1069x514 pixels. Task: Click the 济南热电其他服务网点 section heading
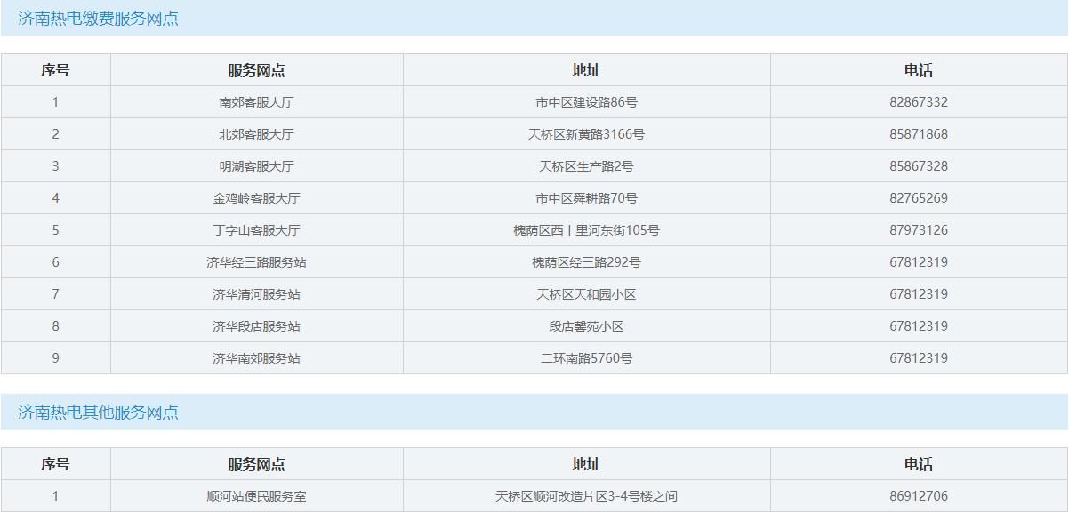(x=98, y=413)
